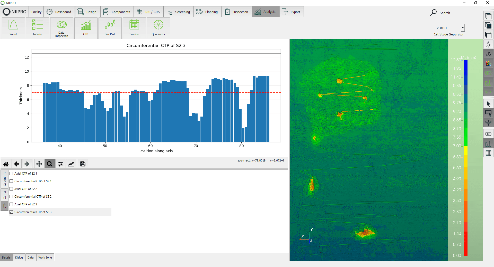Open the Quadrants view
The image size is (494, 267).
tap(158, 28)
